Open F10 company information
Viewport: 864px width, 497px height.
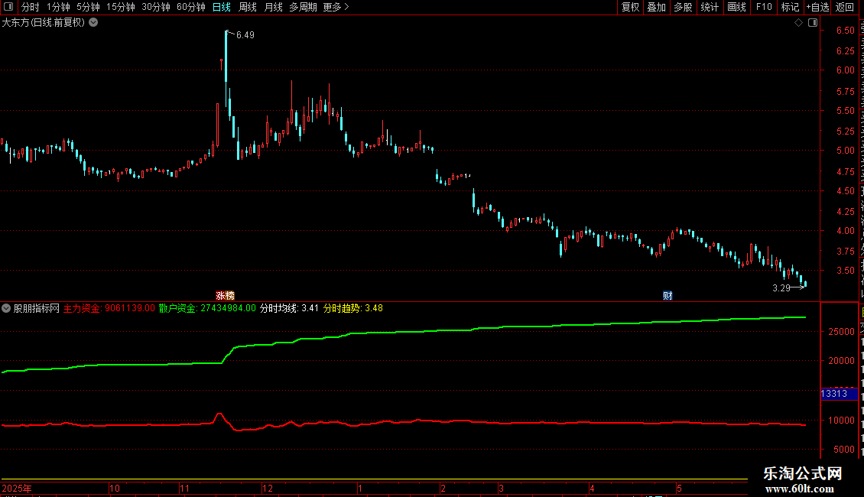pyautogui.click(x=764, y=7)
